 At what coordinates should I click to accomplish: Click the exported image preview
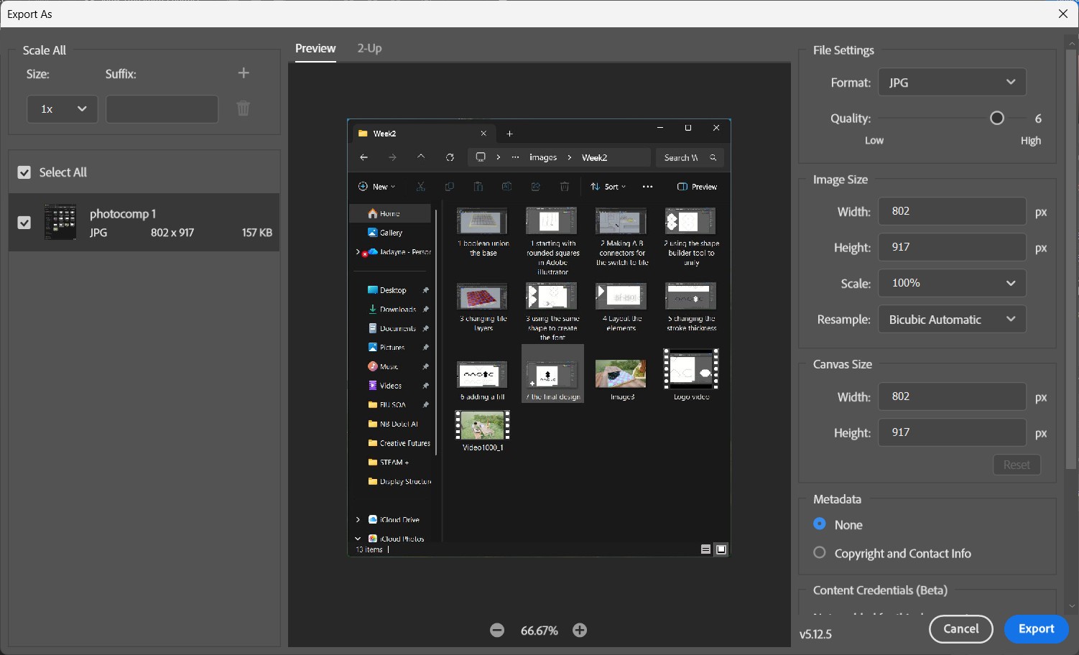tap(539, 338)
